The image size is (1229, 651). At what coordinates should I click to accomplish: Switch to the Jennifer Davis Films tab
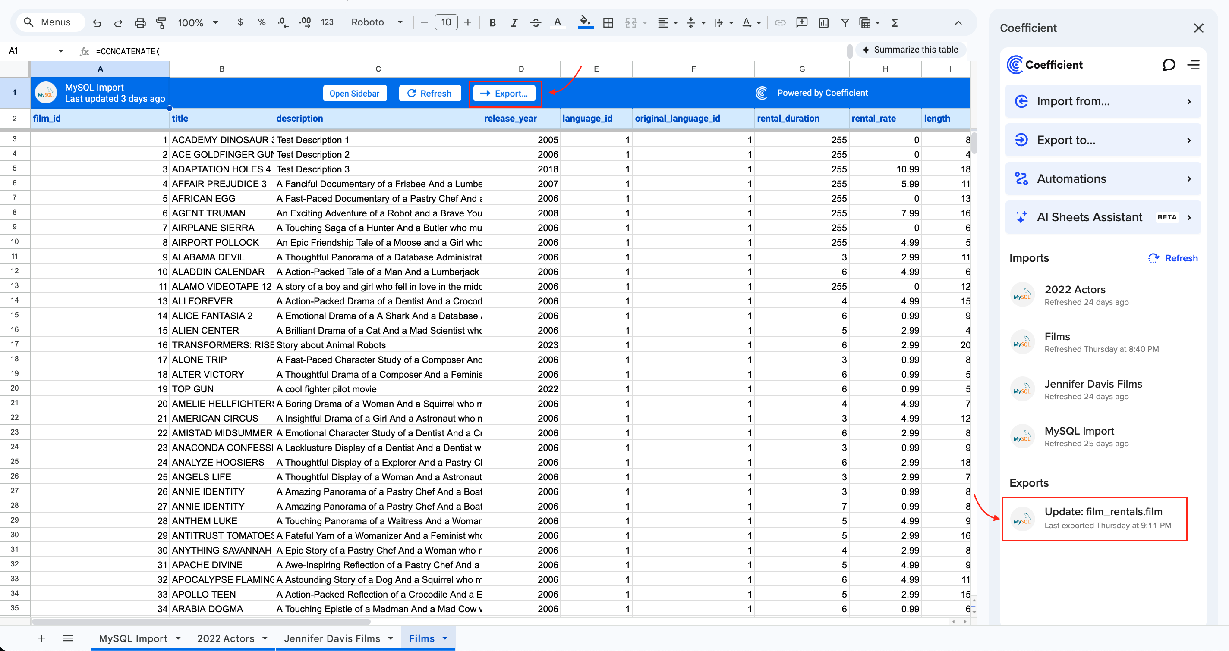point(332,638)
